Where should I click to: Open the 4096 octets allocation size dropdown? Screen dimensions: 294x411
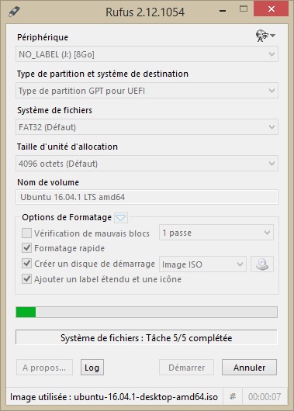pyautogui.click(x=147, y=164)
